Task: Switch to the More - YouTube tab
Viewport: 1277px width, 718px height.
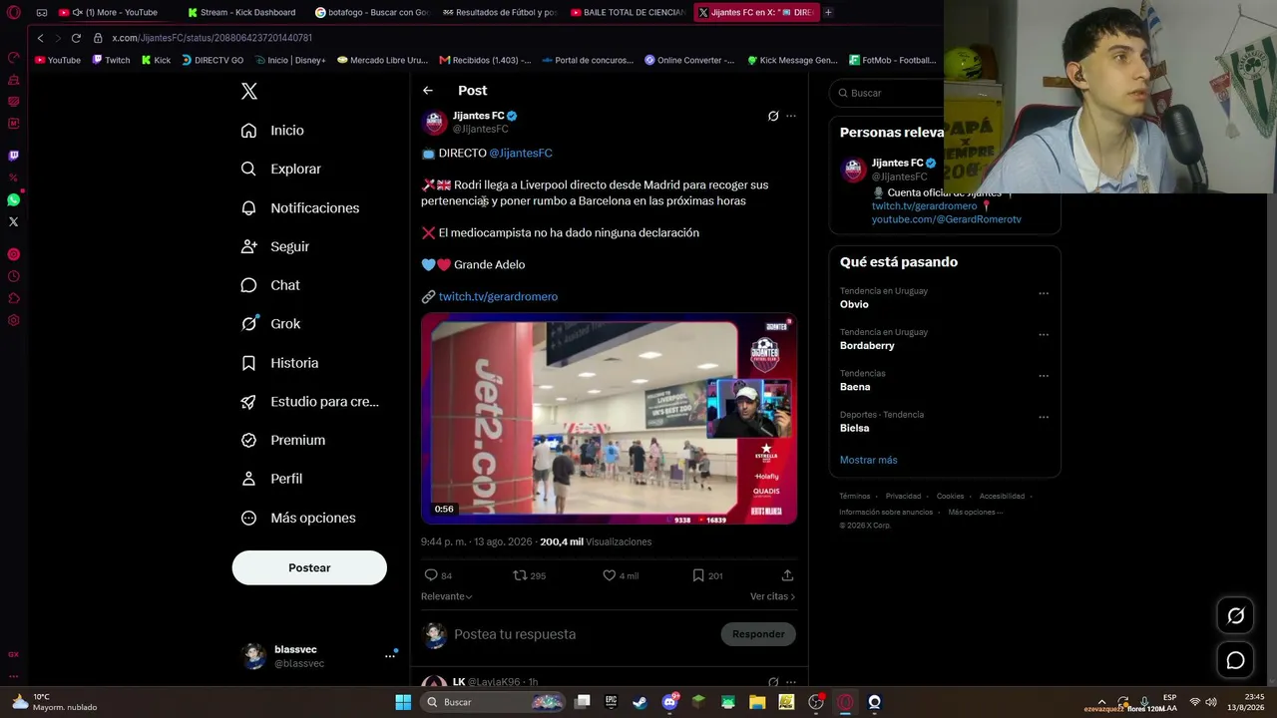Action: pos(115,13)
